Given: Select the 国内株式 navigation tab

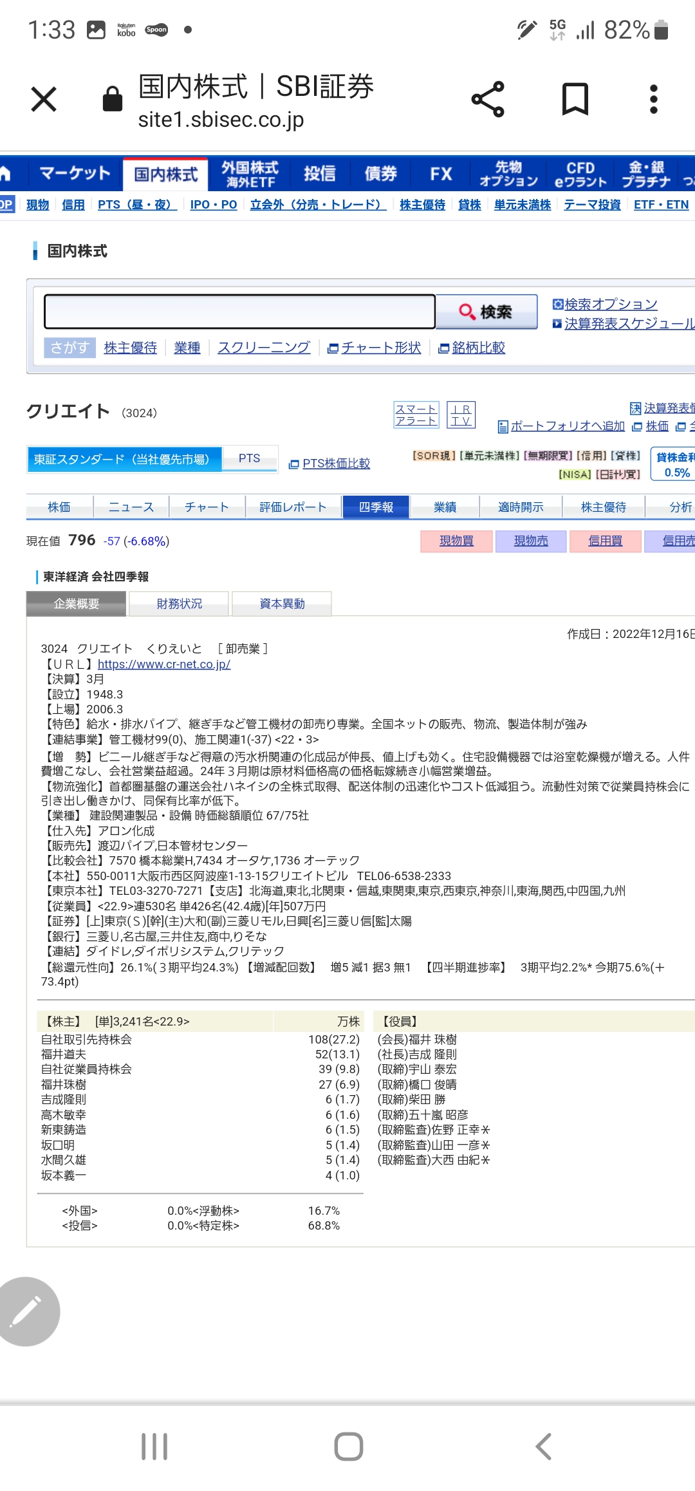Looking at the screenshot, I should pyautogui.click(x=165, y=174).
